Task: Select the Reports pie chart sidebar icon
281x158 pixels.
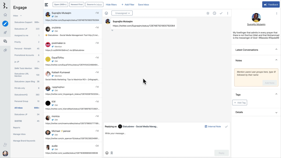Action: [x=5, y=50]
